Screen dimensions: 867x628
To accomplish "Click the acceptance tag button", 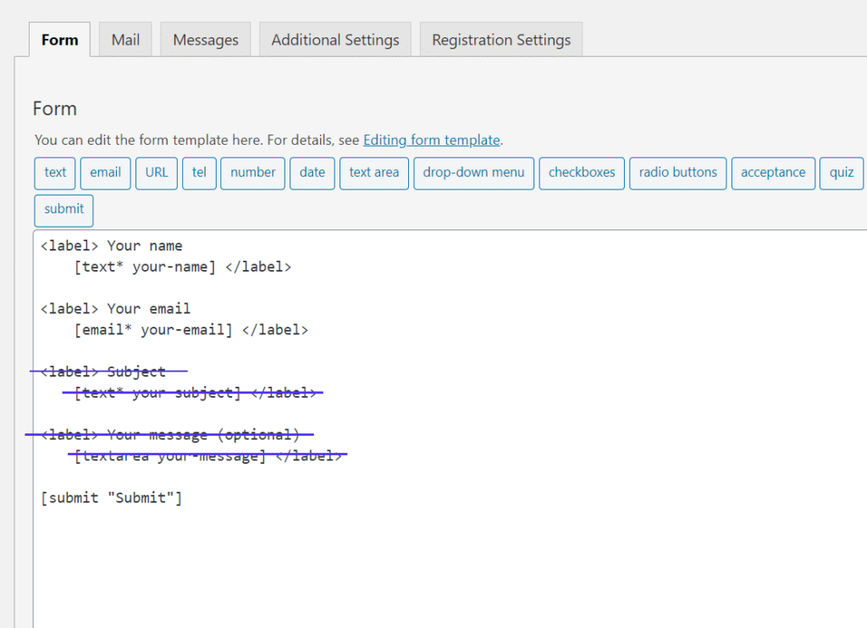I will coord(773,173).
